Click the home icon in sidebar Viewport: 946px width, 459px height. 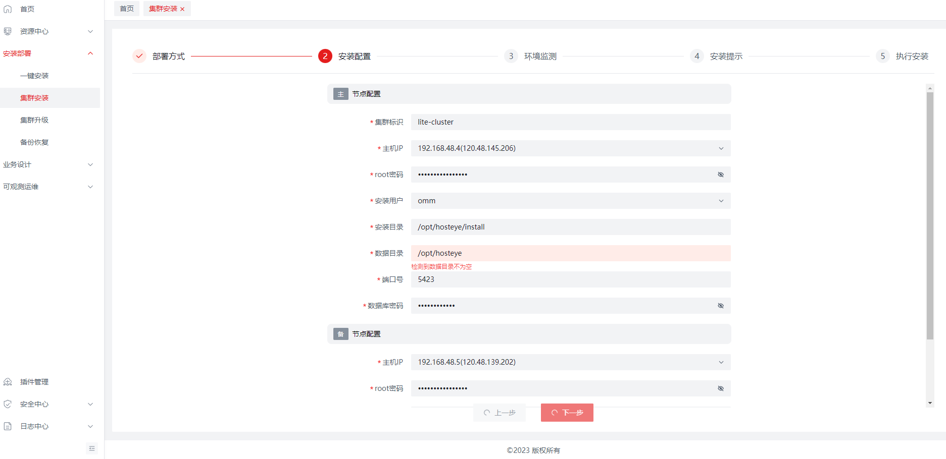8,9
